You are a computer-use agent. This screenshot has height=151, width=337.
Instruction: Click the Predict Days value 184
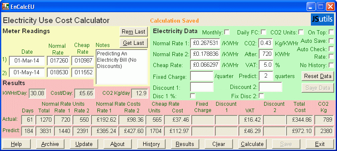pyautogui.click(x=28, y=131)
